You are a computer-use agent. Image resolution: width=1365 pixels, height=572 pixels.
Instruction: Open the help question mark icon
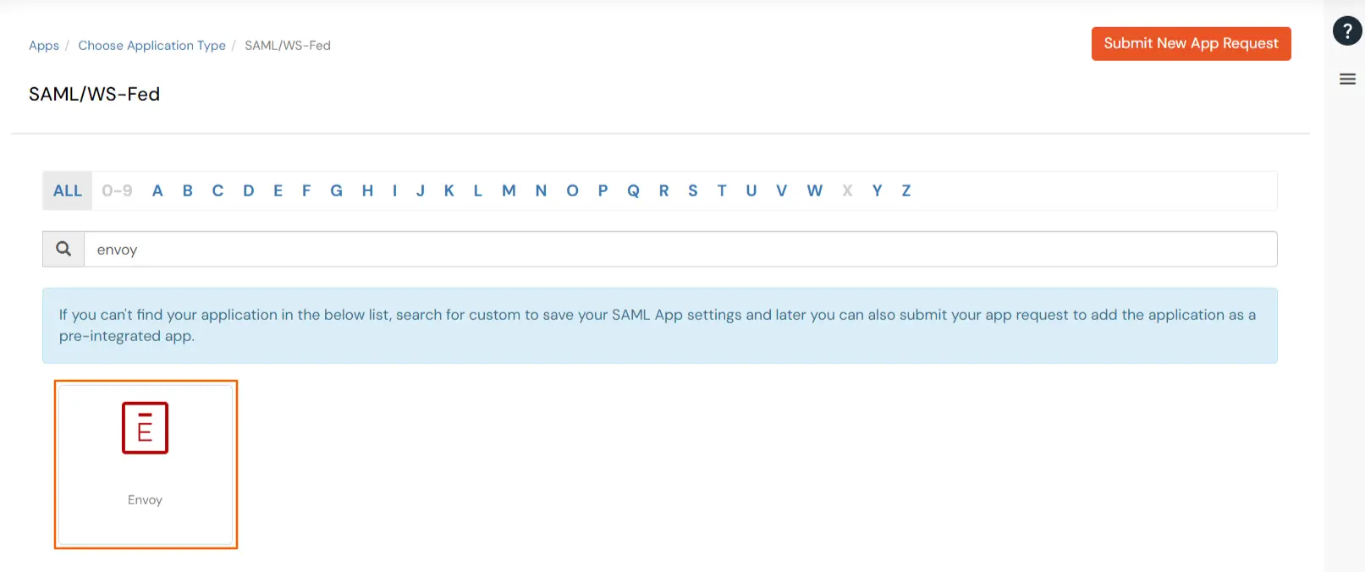tap(1347, 31)
